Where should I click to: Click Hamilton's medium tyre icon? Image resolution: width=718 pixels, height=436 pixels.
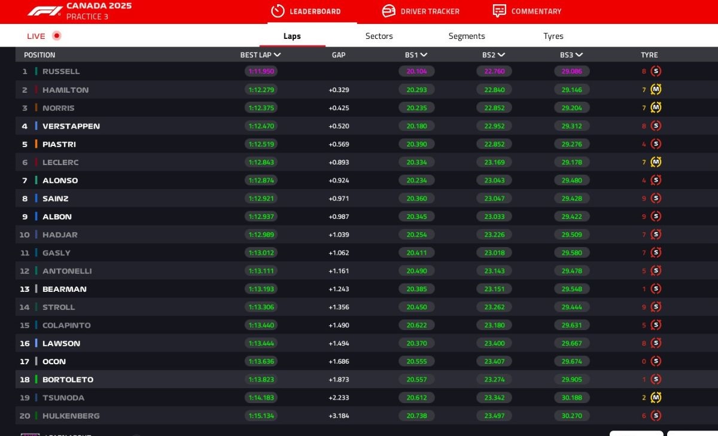[x=656, y=90]
